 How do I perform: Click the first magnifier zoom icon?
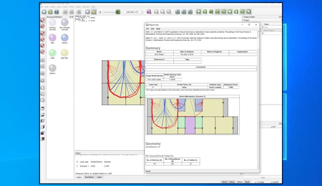[156, 12]
